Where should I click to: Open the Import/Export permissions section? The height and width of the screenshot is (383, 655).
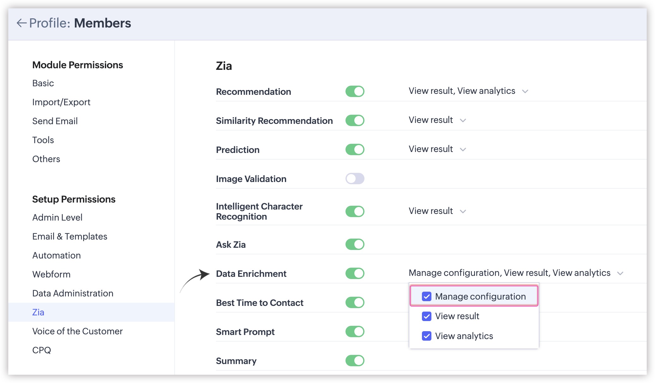(61, 102)
